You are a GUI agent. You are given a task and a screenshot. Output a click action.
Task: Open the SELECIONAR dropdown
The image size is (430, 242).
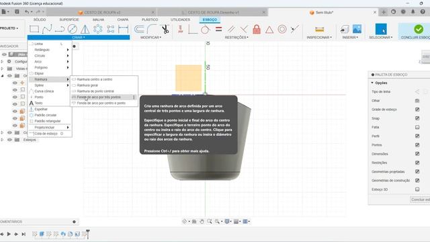coord(381,38)
